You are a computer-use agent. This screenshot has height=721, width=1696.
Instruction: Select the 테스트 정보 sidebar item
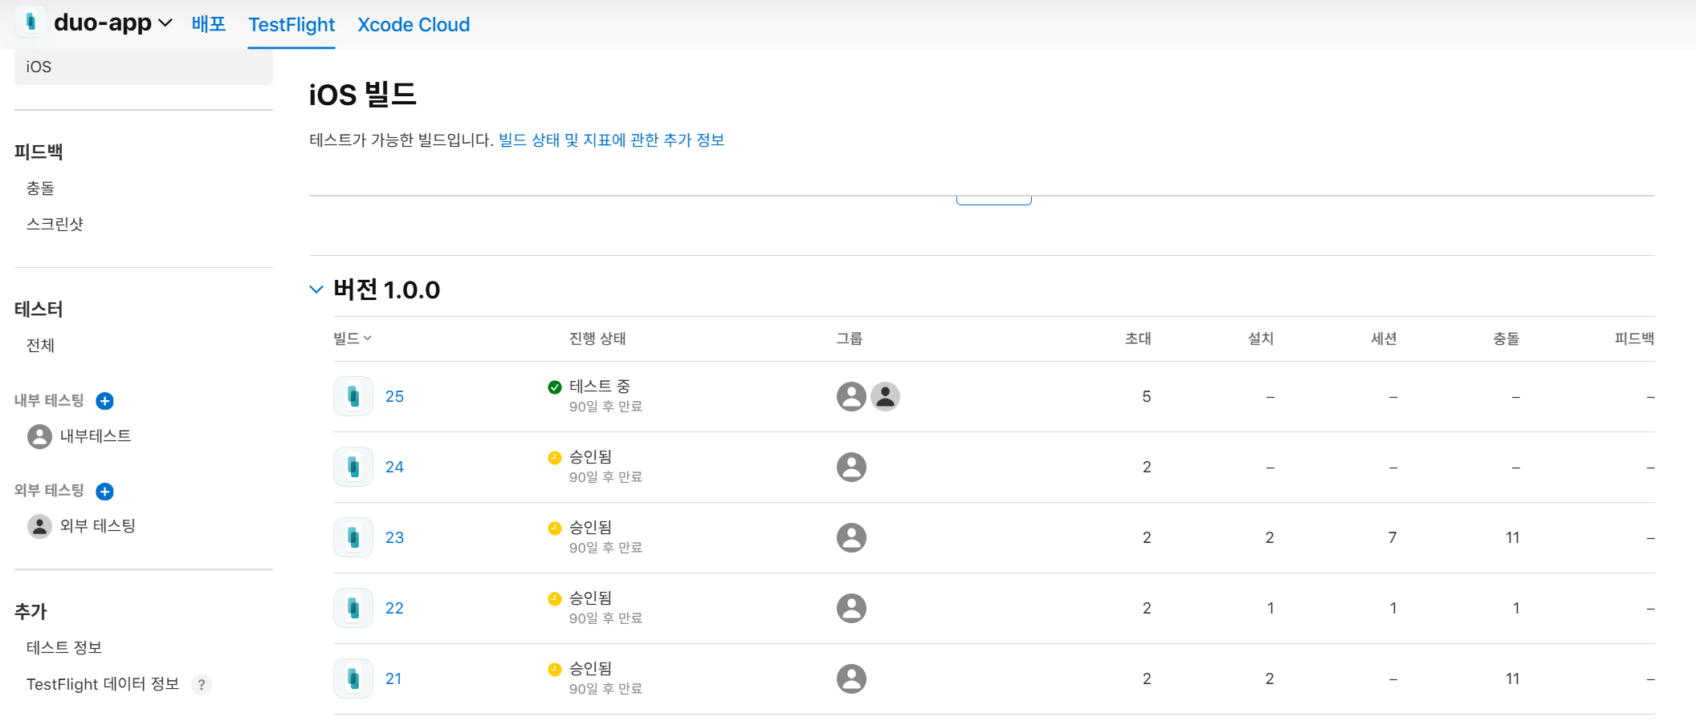[64, 647]
